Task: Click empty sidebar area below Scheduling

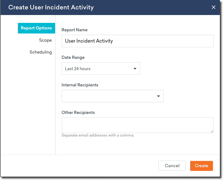Action: pyautogui.click(x=28, y=103)
